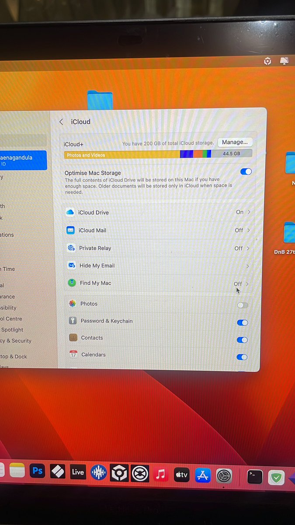Open the black diamond-logo app beside Photoshop
Viewport: 295px width, 525px height.
pos(58,471)
